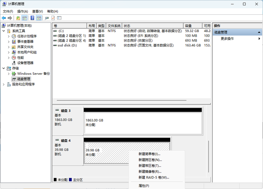Select the 磁盘 2 磁盘分区 4 volume row
Viewport: 263px width, 189px height.
[x=131, y=40]
